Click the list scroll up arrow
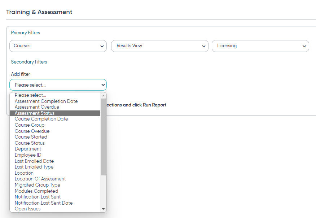316x218 pixels. click(x=104, y=96)
